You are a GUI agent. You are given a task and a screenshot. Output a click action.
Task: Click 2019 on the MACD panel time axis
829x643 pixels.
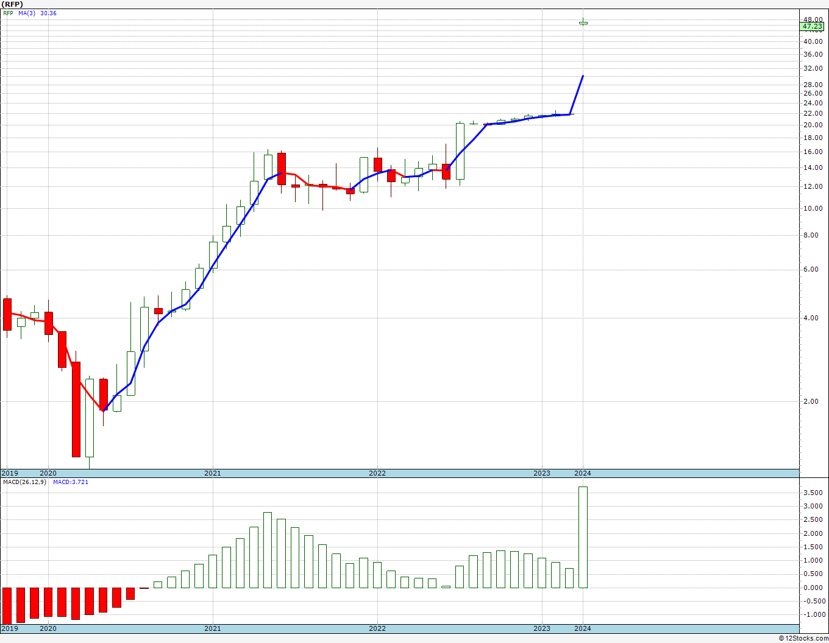click(10, 628)
